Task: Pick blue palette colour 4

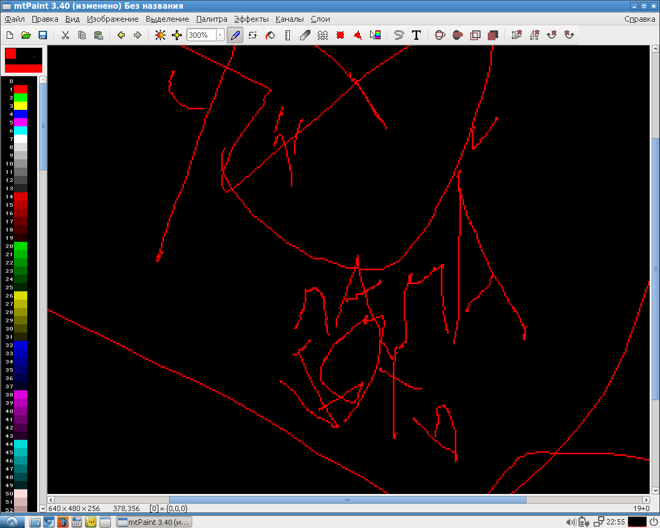Action: coord(21,114)
